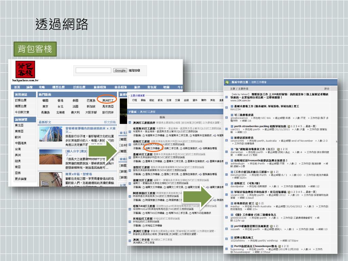This screenshot has width=348, height=261.
Task: Open 旅伴 in the blue navigation bar
Action: point(137,87)
